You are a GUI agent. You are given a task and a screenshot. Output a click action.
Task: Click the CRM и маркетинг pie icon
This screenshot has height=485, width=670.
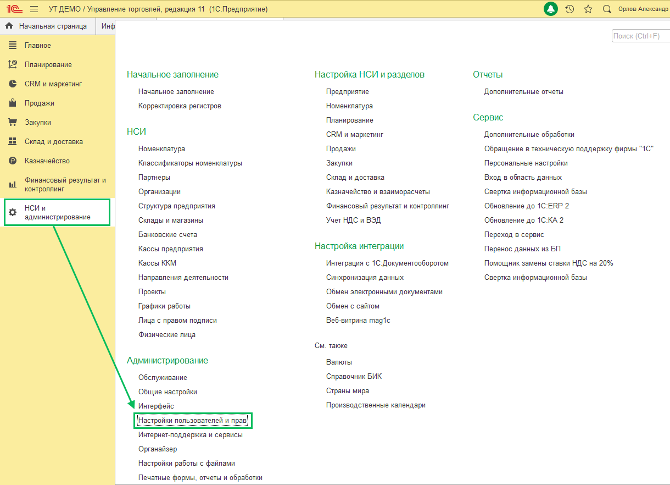pyautogui.click(x=13, y=84)
